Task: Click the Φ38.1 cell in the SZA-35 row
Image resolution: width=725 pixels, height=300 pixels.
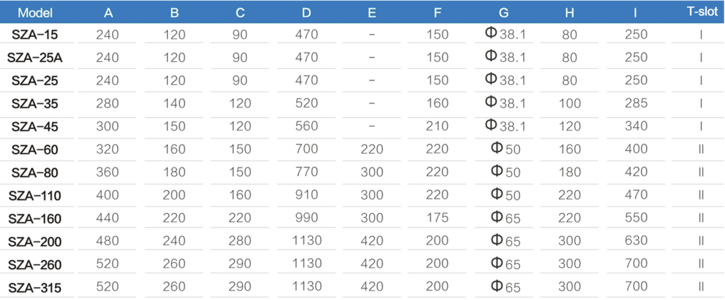Action: [x=505, y=103]
